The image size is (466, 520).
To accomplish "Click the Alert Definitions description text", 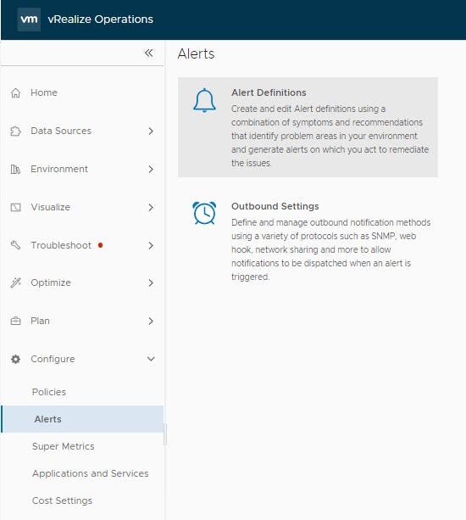I will [330, 136].
